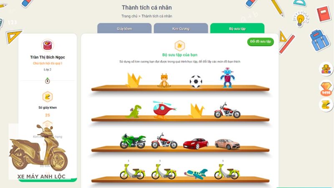Screen dimensions: 334x188
Task: Click the trophy ranking side icon
Action: pos(326,69)
